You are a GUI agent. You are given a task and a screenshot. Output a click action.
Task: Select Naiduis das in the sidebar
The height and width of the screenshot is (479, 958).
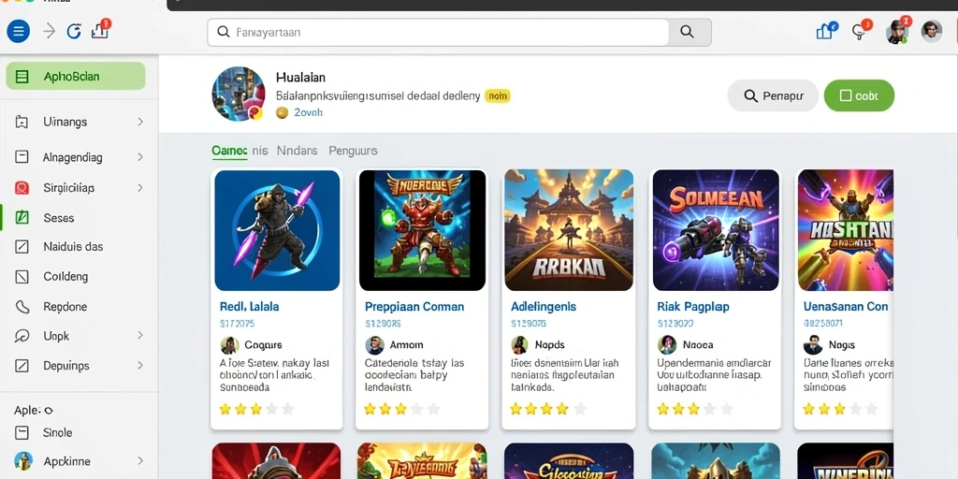click(x=80, y=247)
